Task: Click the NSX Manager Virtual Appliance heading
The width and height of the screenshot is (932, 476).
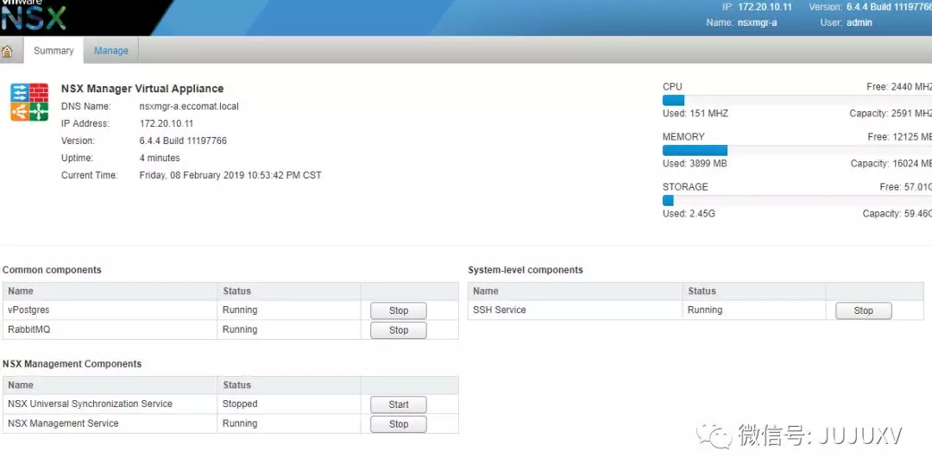Action: point(142,89)
